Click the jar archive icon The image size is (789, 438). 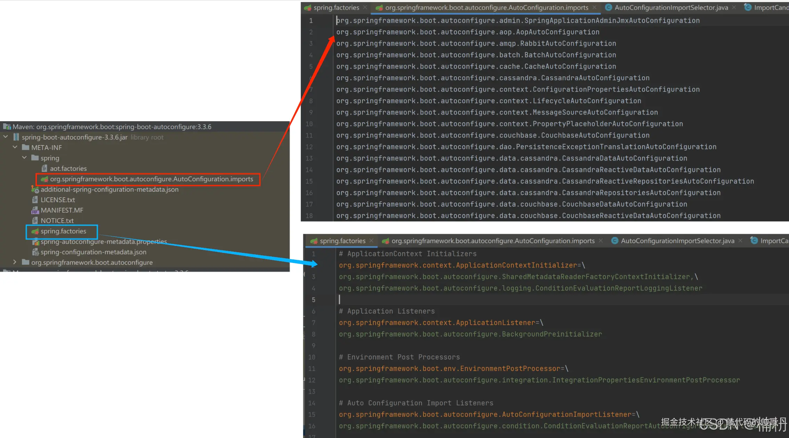16,137
